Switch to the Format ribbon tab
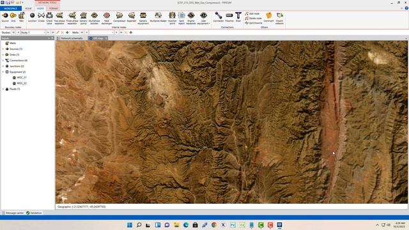Viewport: 409px width, 230px height. pos(54,8)
